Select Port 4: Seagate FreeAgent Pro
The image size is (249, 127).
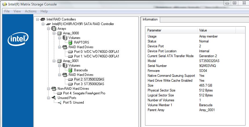(x=84, y=93)
